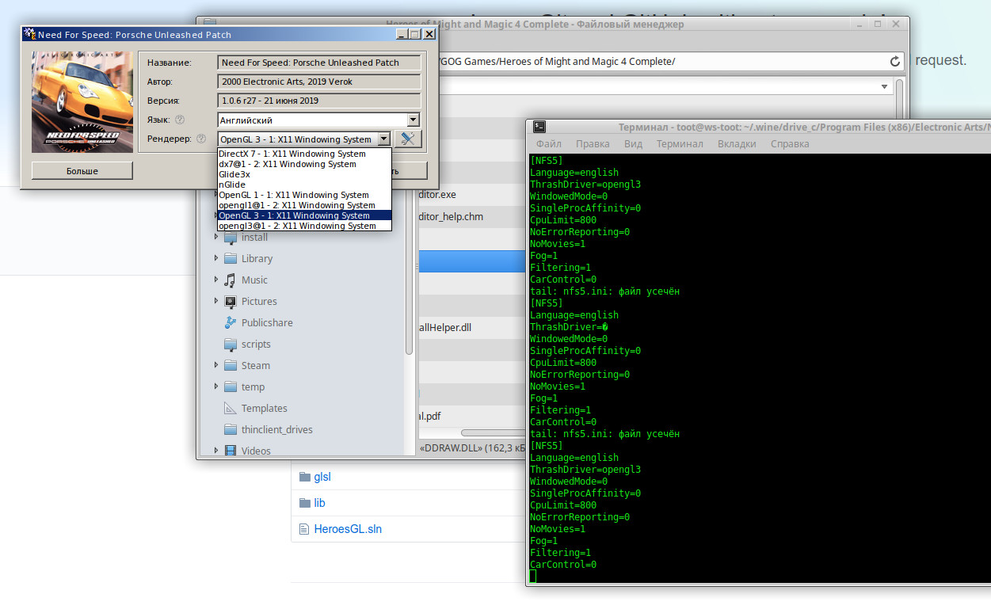
Task: Expand the Steam folder tree node
Action: click(216, 366)
